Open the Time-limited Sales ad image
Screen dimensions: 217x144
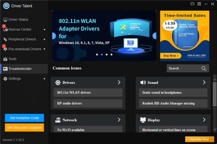185,36
